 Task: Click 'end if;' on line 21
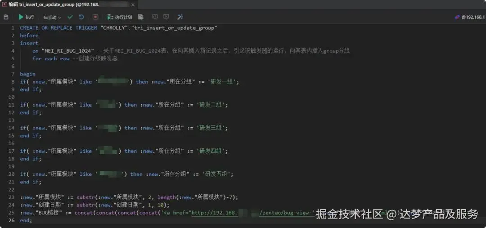point(31,182)
